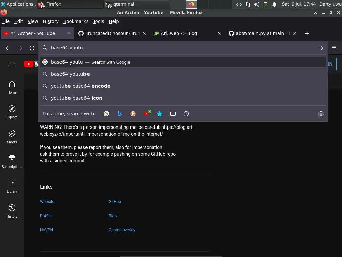This screenshot has width=342, height=257.
Task: Close the Ari Archer - YouTube tab
Action: coord(69,33)
